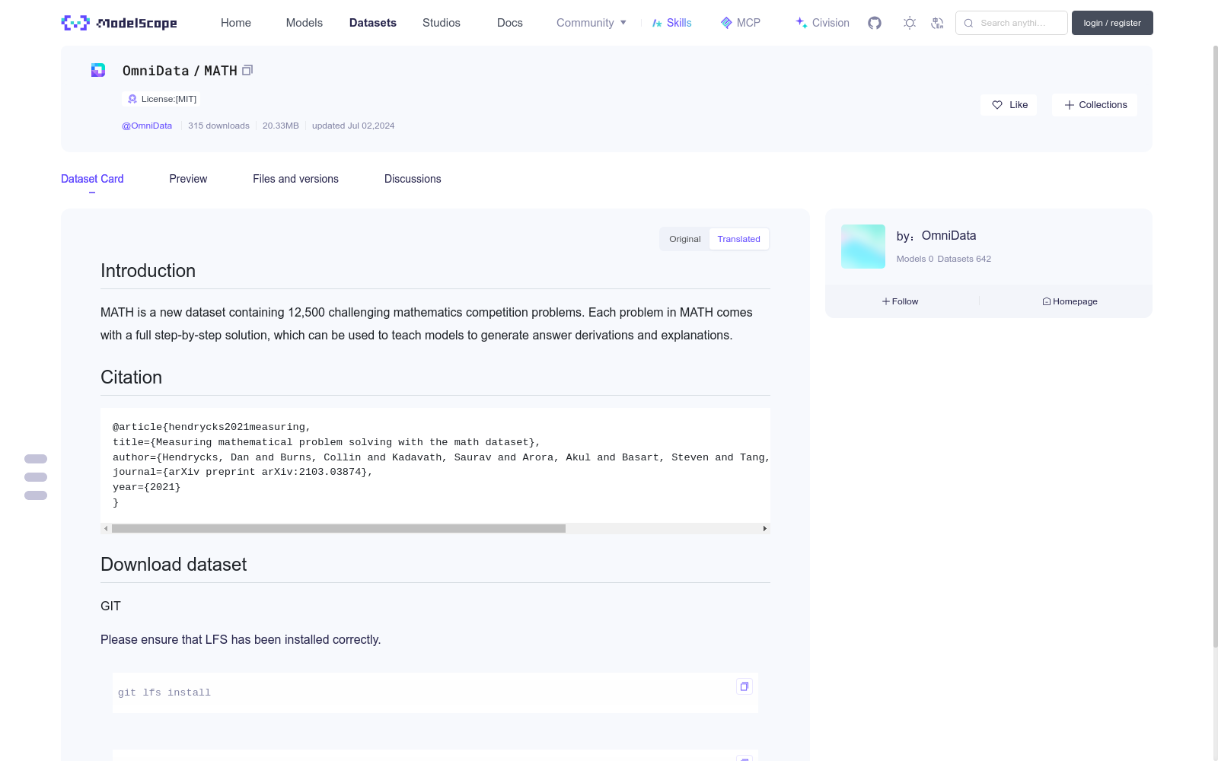The width and height of the screenshot is (1218, 761).
Task: Open the Discussions tab
Action: coord(413,179)
